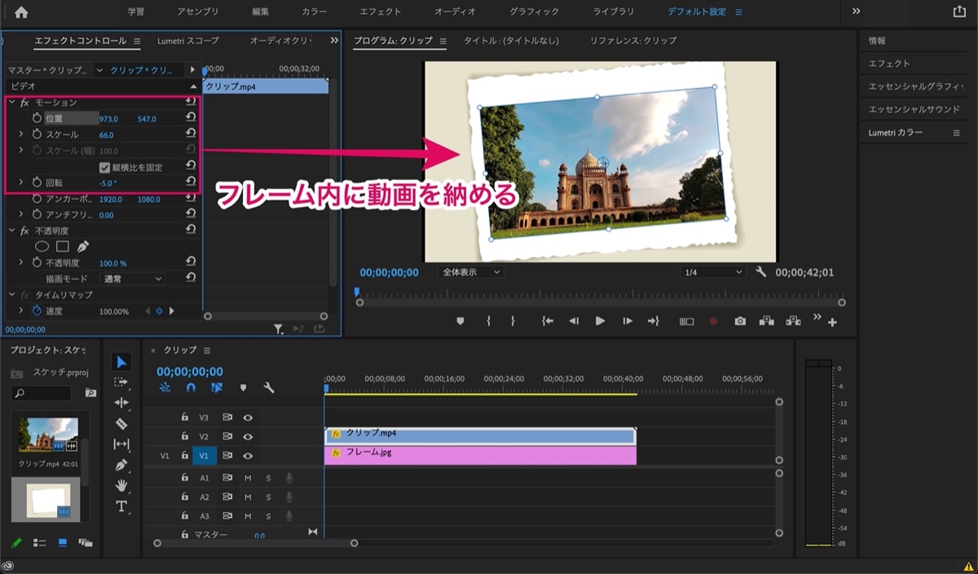Toggle V1 track output eye
Viewport: 978px width, 574px height.
pos(248,457)
